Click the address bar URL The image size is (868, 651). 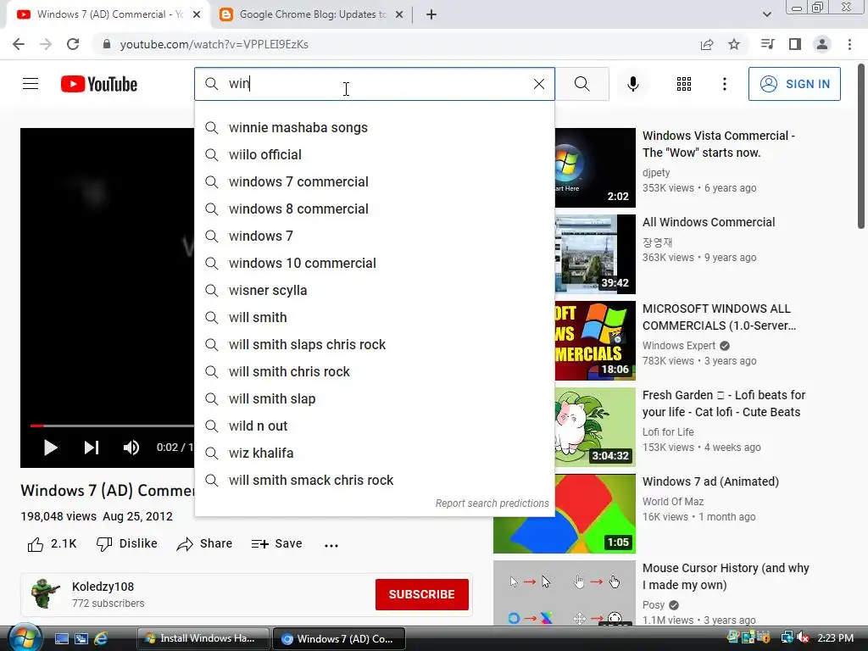click(x=214, y=44)
